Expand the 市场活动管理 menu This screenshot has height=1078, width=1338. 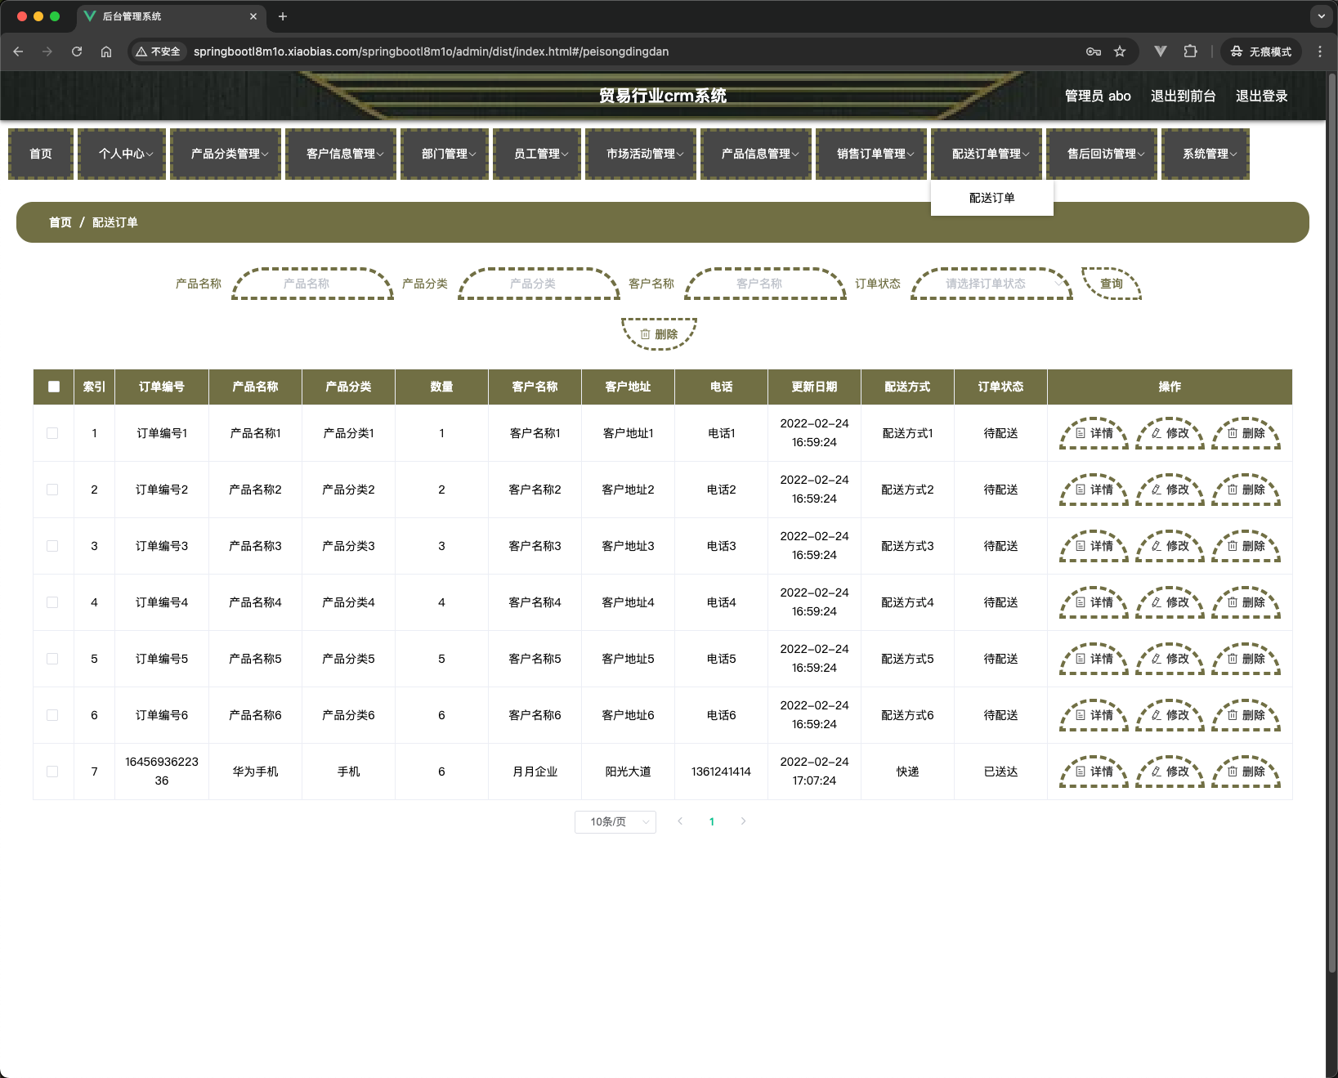click(x=641, y=154)
